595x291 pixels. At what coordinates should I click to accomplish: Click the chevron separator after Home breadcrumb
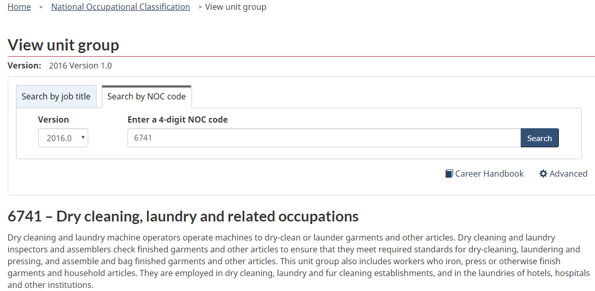click(41, 7)
